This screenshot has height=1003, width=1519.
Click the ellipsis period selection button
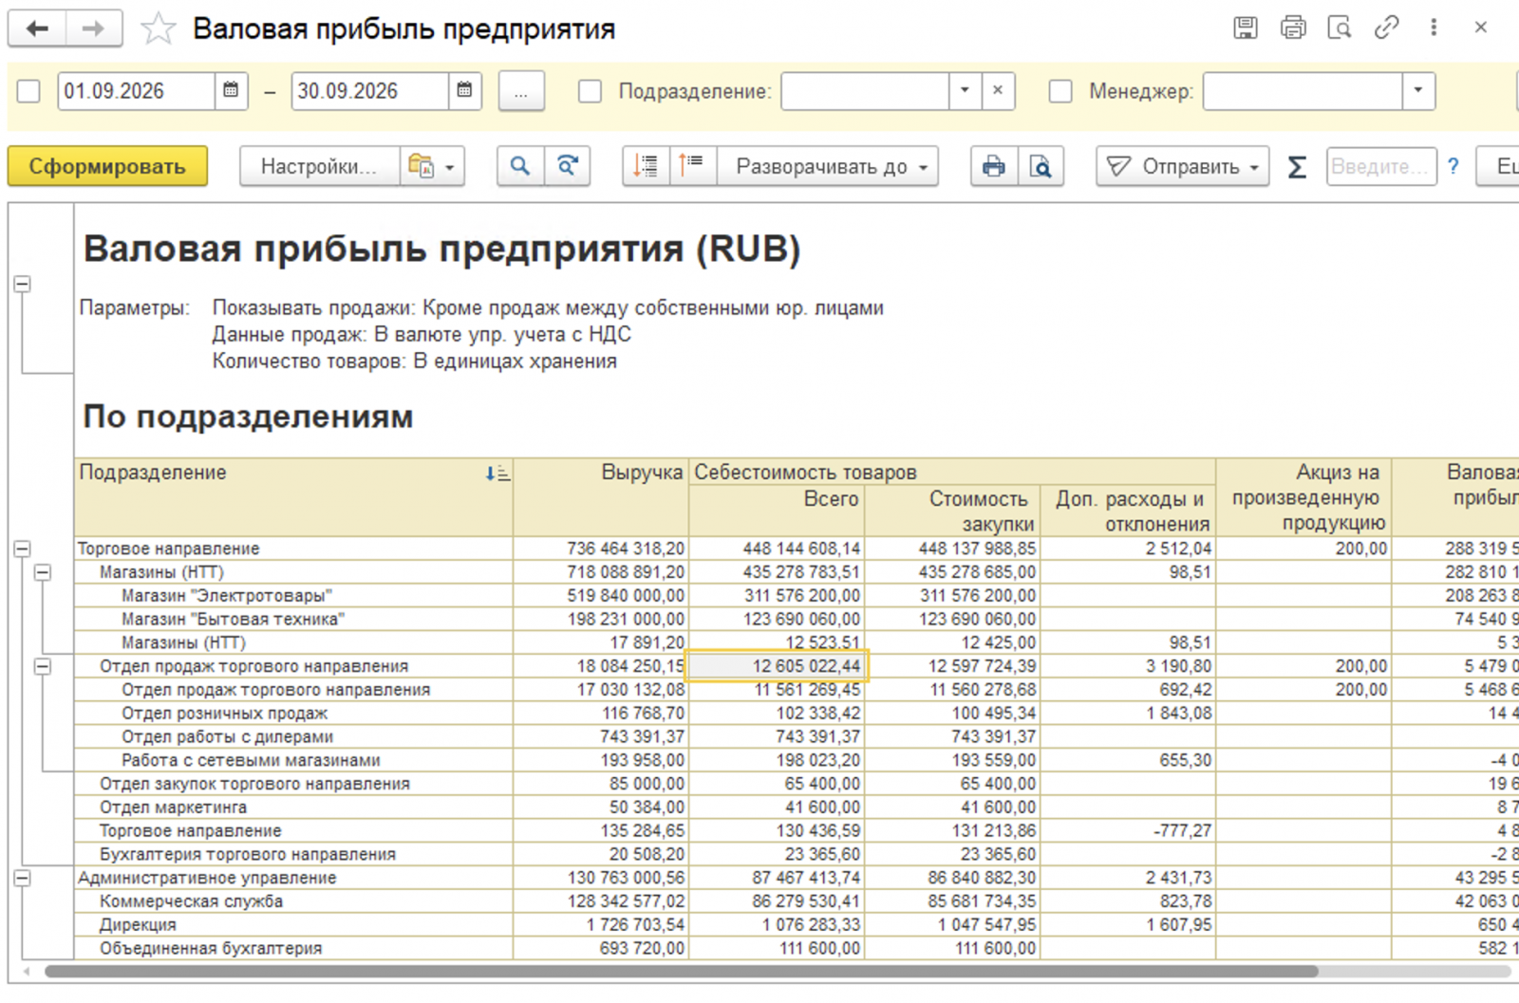(x=521, y=91)
